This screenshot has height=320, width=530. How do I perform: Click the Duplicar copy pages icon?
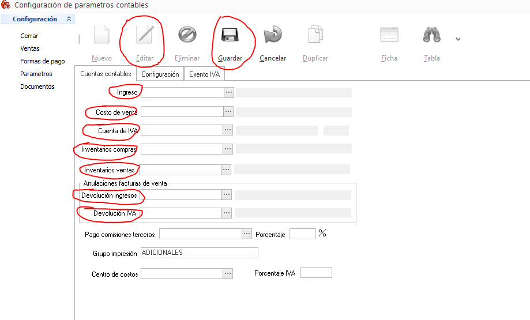[315, 35]
